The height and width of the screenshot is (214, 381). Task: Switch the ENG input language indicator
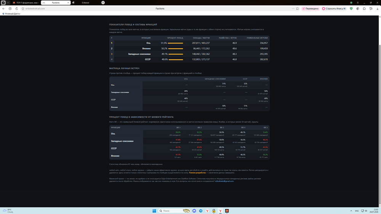pos(357,211)
